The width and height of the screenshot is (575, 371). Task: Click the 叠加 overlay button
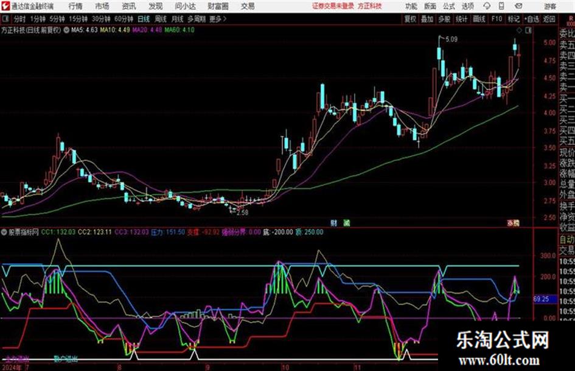click(427, 19)
